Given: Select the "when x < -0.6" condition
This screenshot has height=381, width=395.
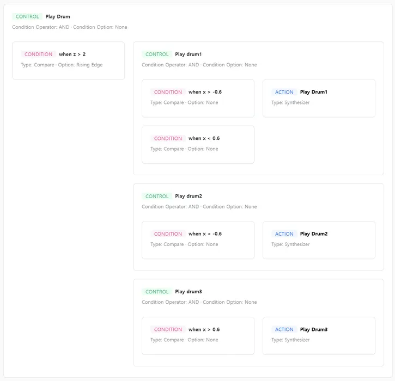Looking at the screenshot, I should [x=205, y=234].
